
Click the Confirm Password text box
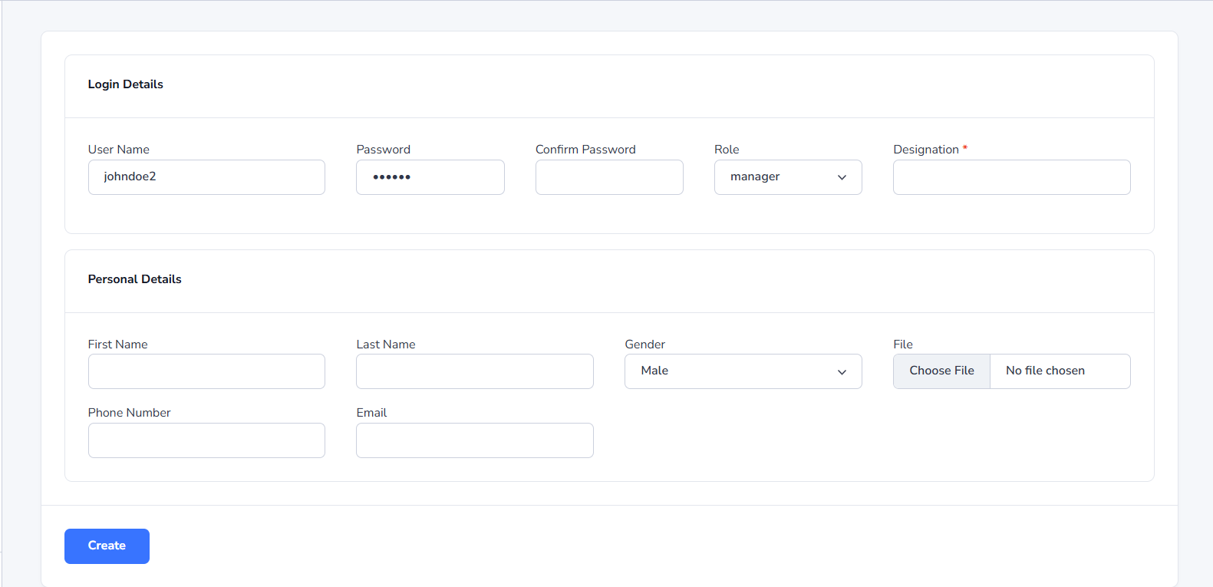[609, 177]
